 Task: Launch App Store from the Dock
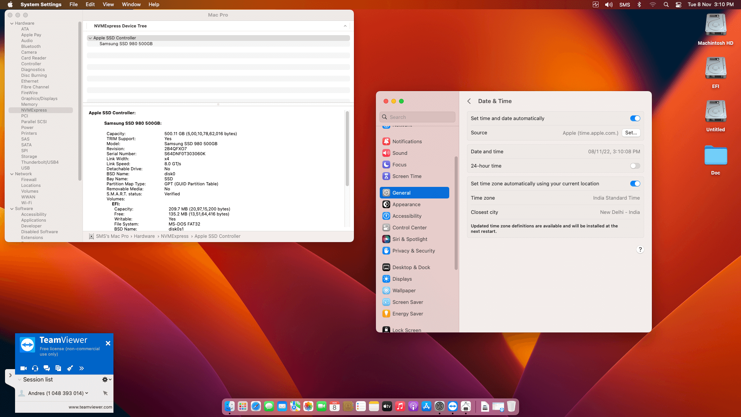(426, 406)
